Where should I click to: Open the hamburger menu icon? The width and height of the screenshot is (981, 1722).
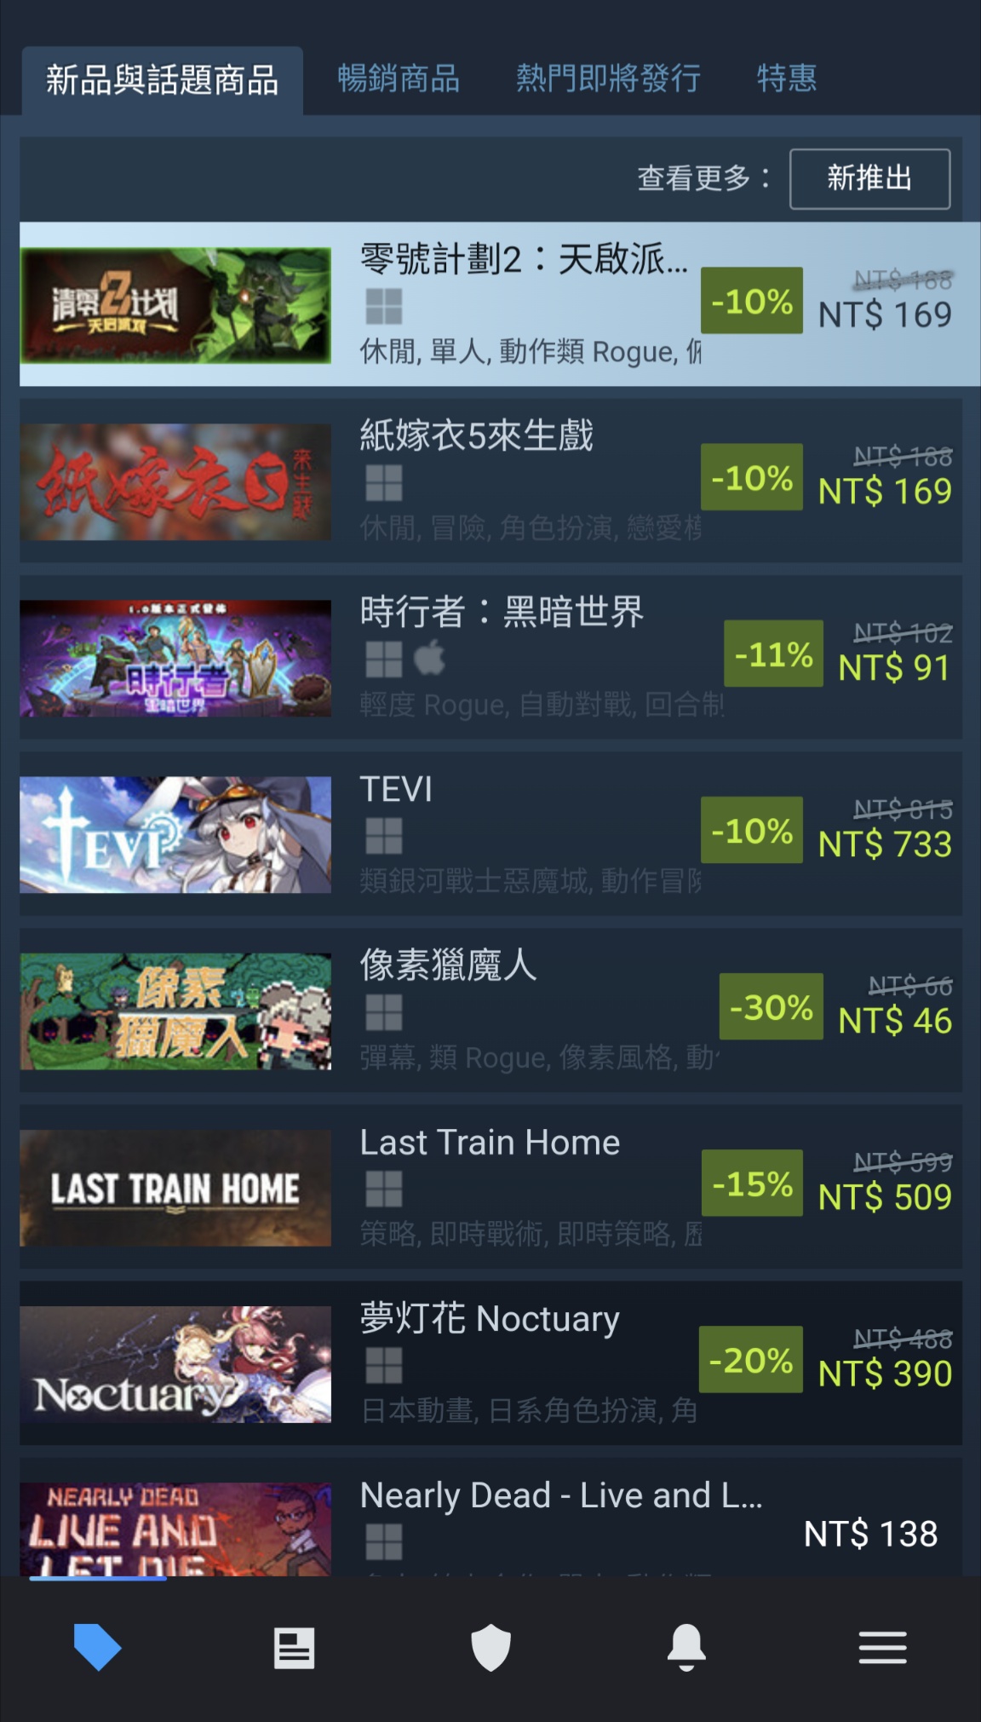[883, 1648]
